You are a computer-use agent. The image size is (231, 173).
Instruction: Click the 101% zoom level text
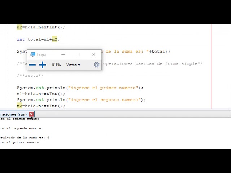[56, 65]
